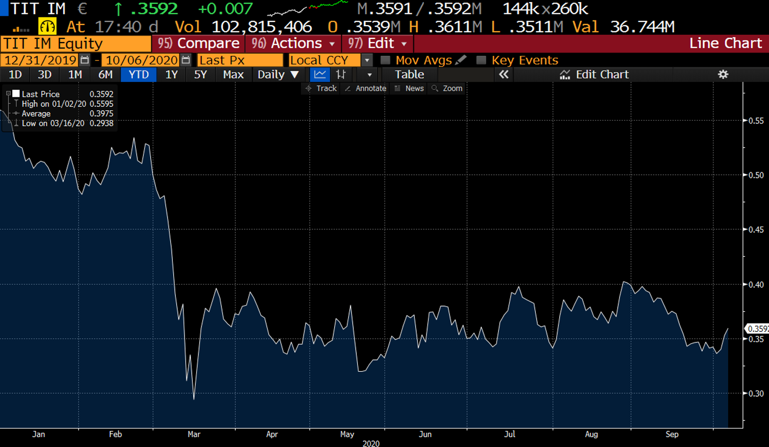769x447 pixels.
Task: Open the end date calendar picker icon
Action: (x=186, y=60)
